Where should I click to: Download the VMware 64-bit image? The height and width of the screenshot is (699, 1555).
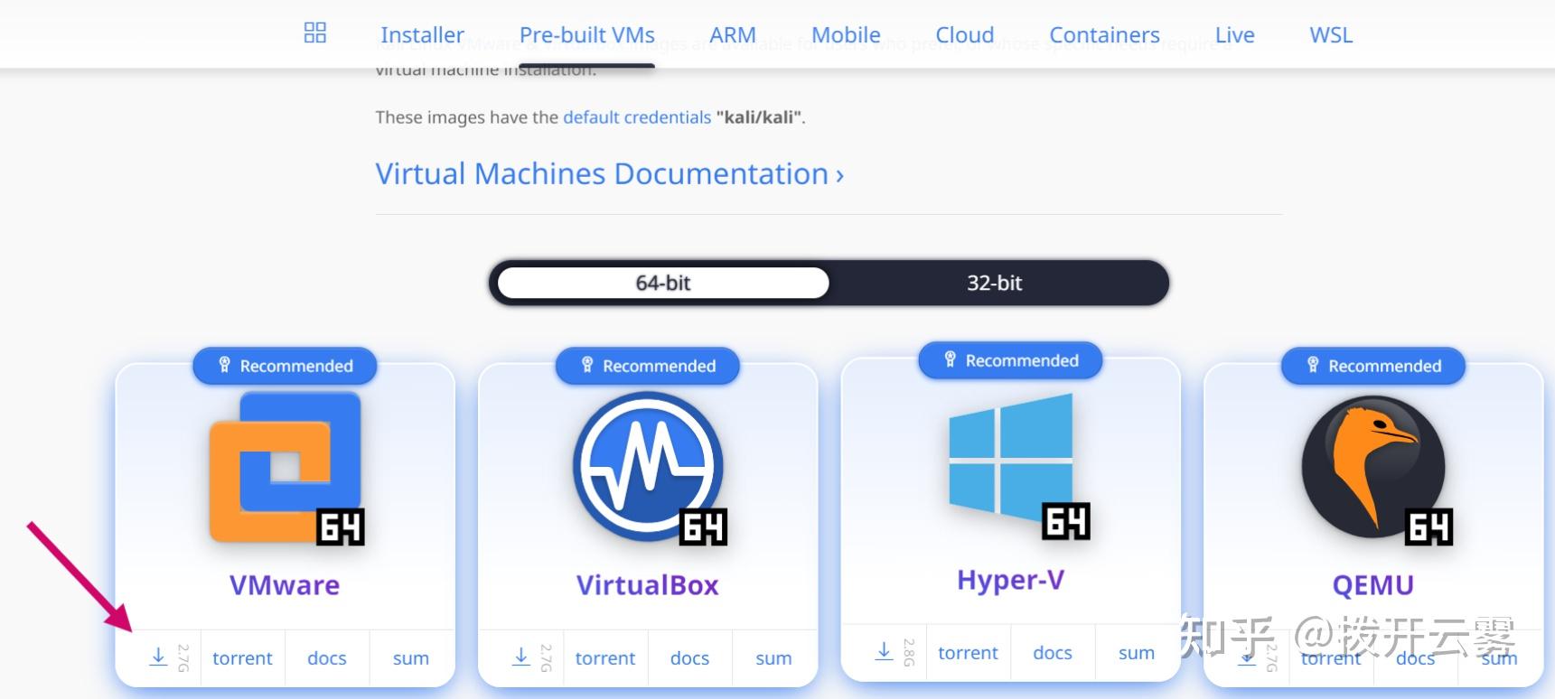tap(159, 657)
